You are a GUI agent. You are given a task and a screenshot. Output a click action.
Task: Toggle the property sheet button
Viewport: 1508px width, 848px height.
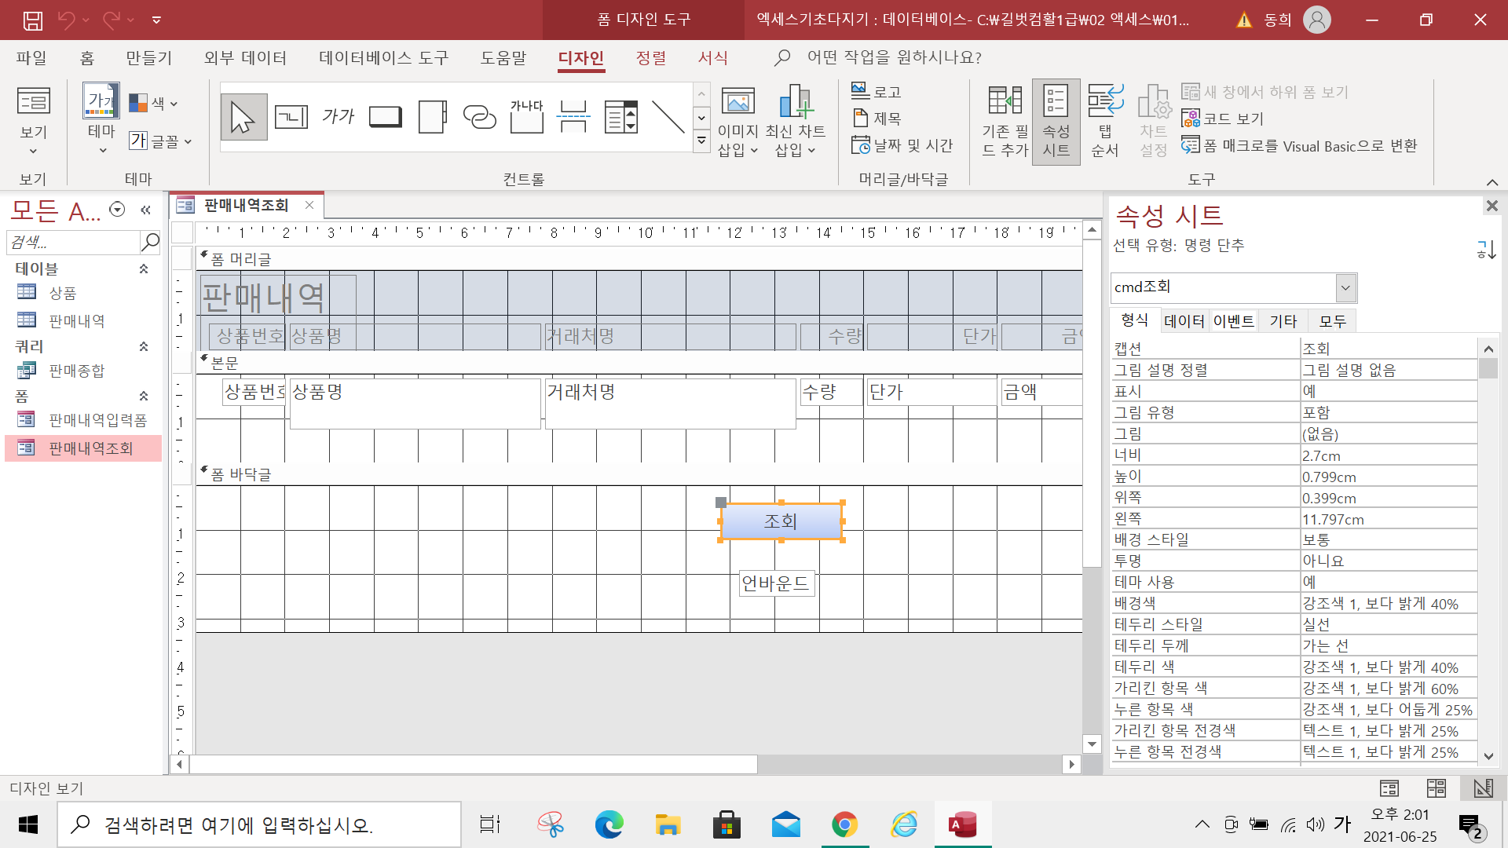tap(1056, 120)
